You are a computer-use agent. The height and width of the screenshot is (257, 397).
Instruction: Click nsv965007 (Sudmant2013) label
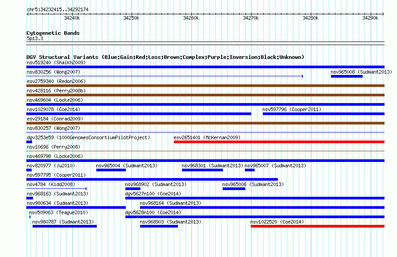click(x=275, y=166)
